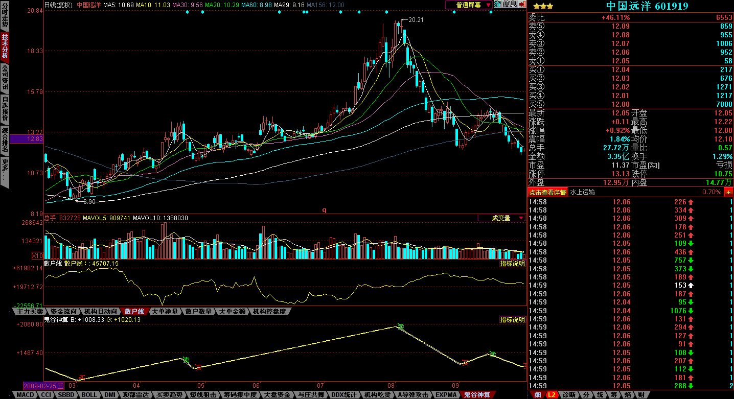Open the 分 tab in the trades panel
734x399 pixels.
tap(587, 395)
